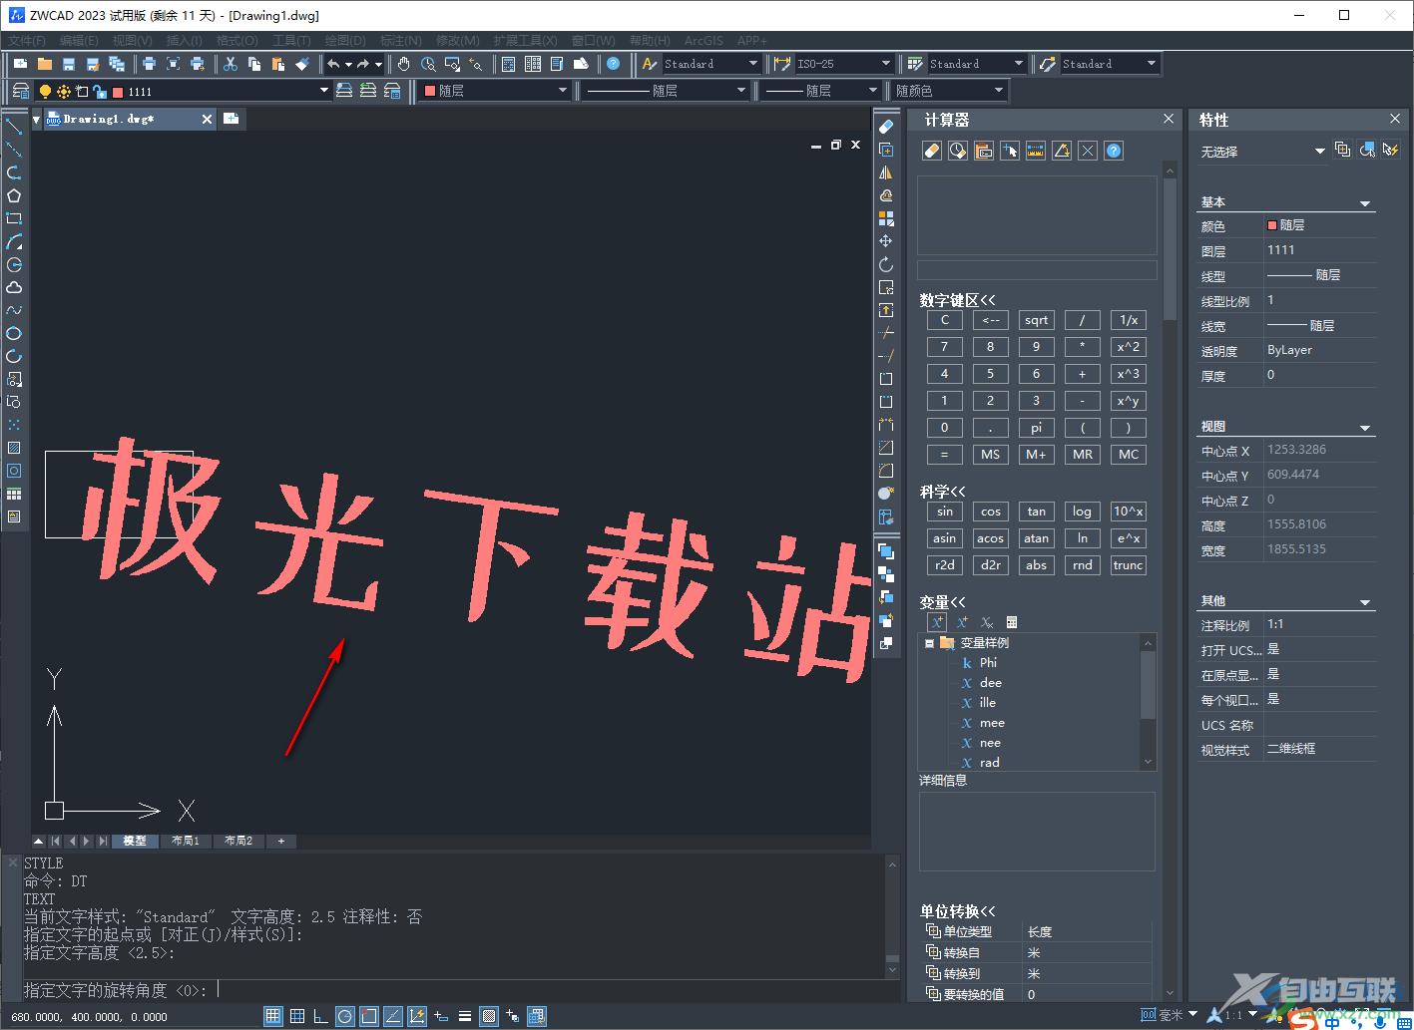The height and width of the screenshot is (1030, 1414).
Task: Click the new variable icon under 变量
Action: pyautogui.click(x=937, y=622)
